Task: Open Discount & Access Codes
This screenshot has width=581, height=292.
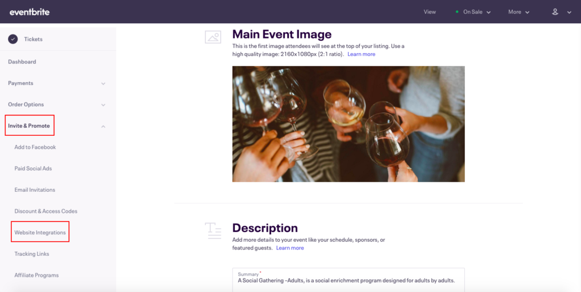Action: point(46,212)
